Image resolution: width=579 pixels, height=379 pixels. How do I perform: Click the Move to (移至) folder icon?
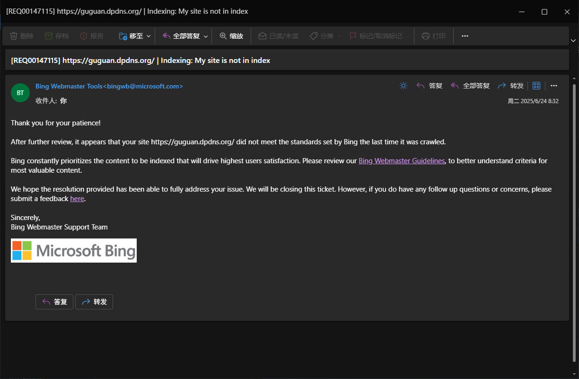123,36
